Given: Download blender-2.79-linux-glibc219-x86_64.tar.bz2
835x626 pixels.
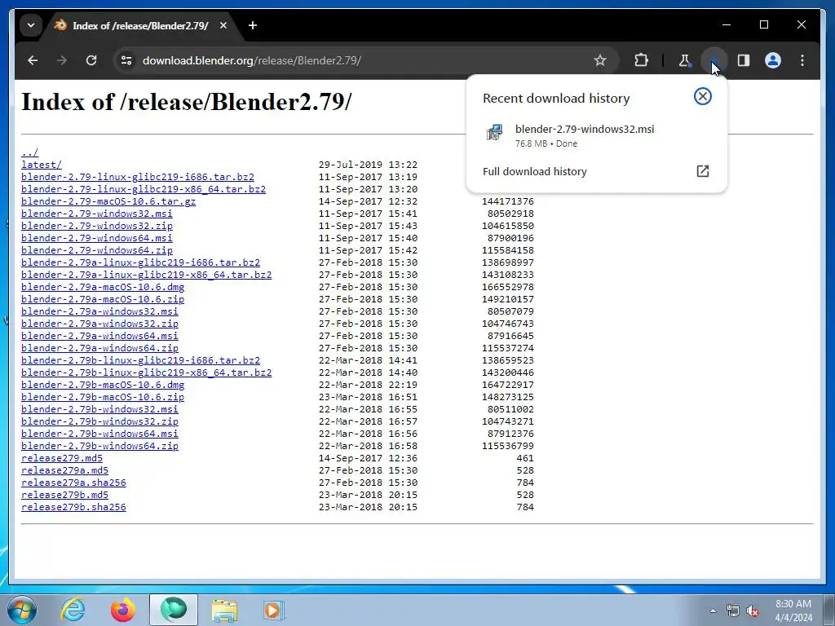Looking at the screenshot, I should [x=144, y=189].
